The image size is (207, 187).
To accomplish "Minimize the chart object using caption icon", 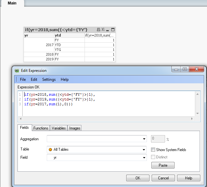I will click(107, 31).
